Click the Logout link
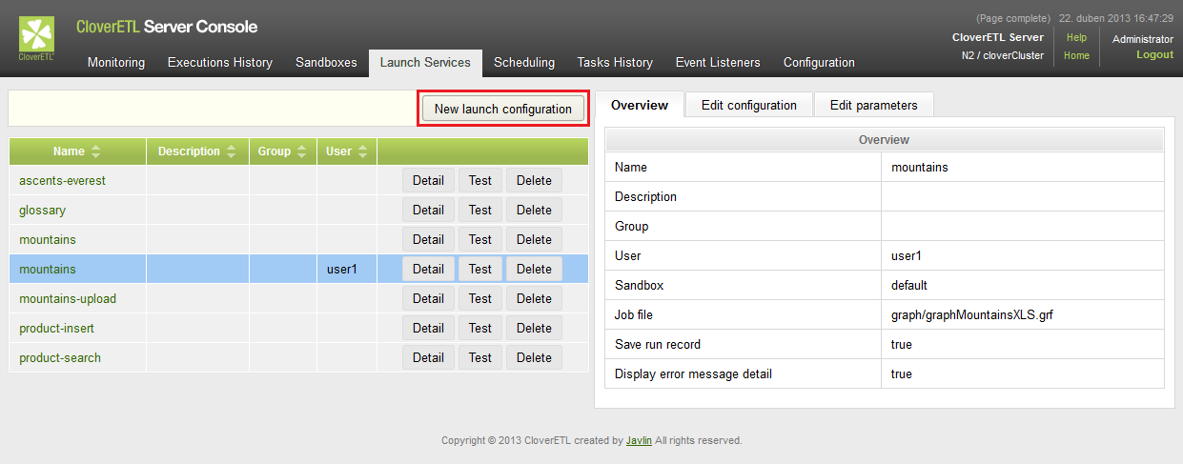This screenshot has width=1183, height=464. [1154, 54]
